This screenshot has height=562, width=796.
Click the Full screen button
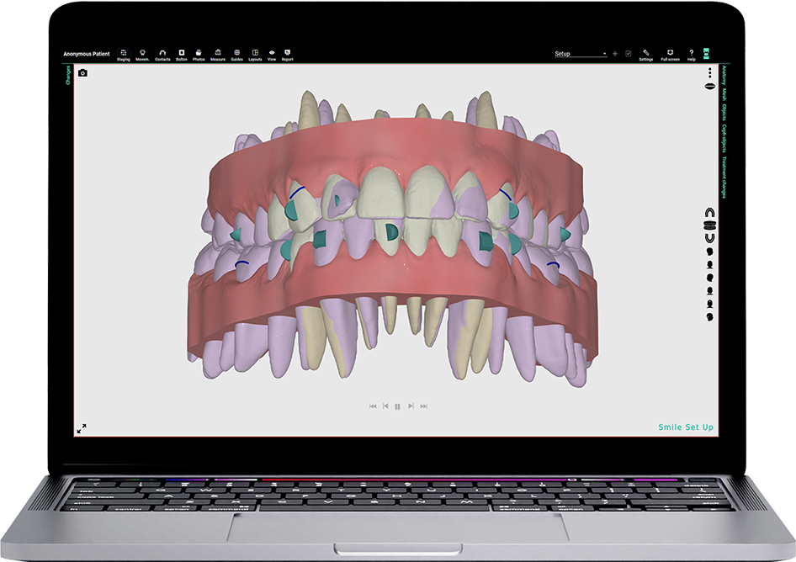(x=670, y=55)
